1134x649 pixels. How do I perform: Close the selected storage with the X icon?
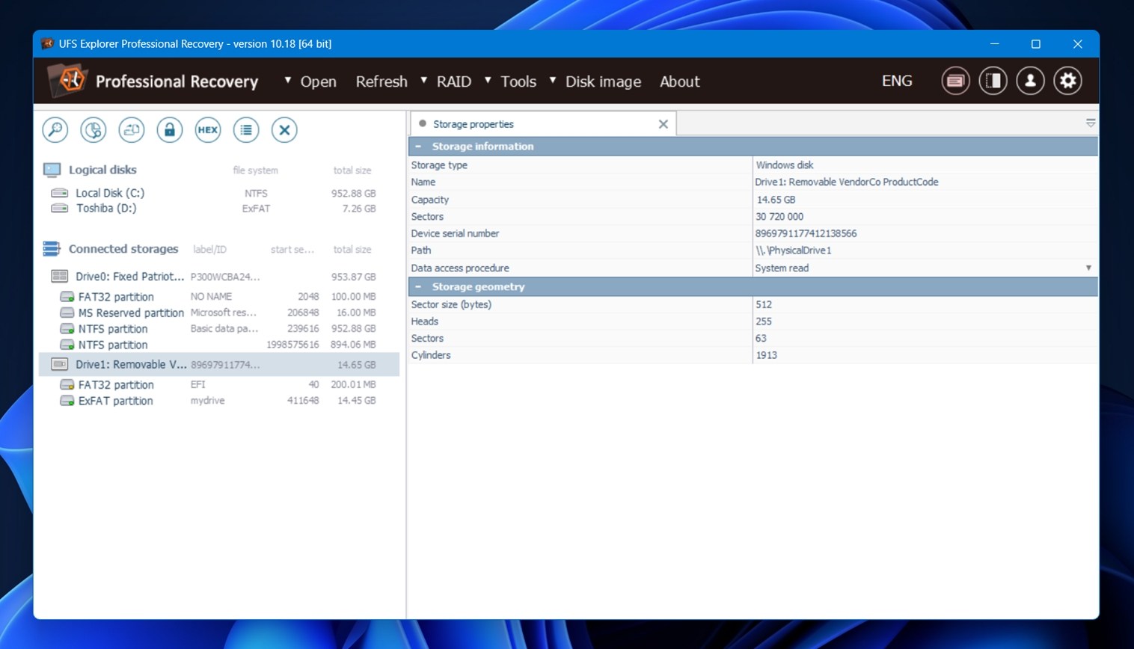pos(284,129)
